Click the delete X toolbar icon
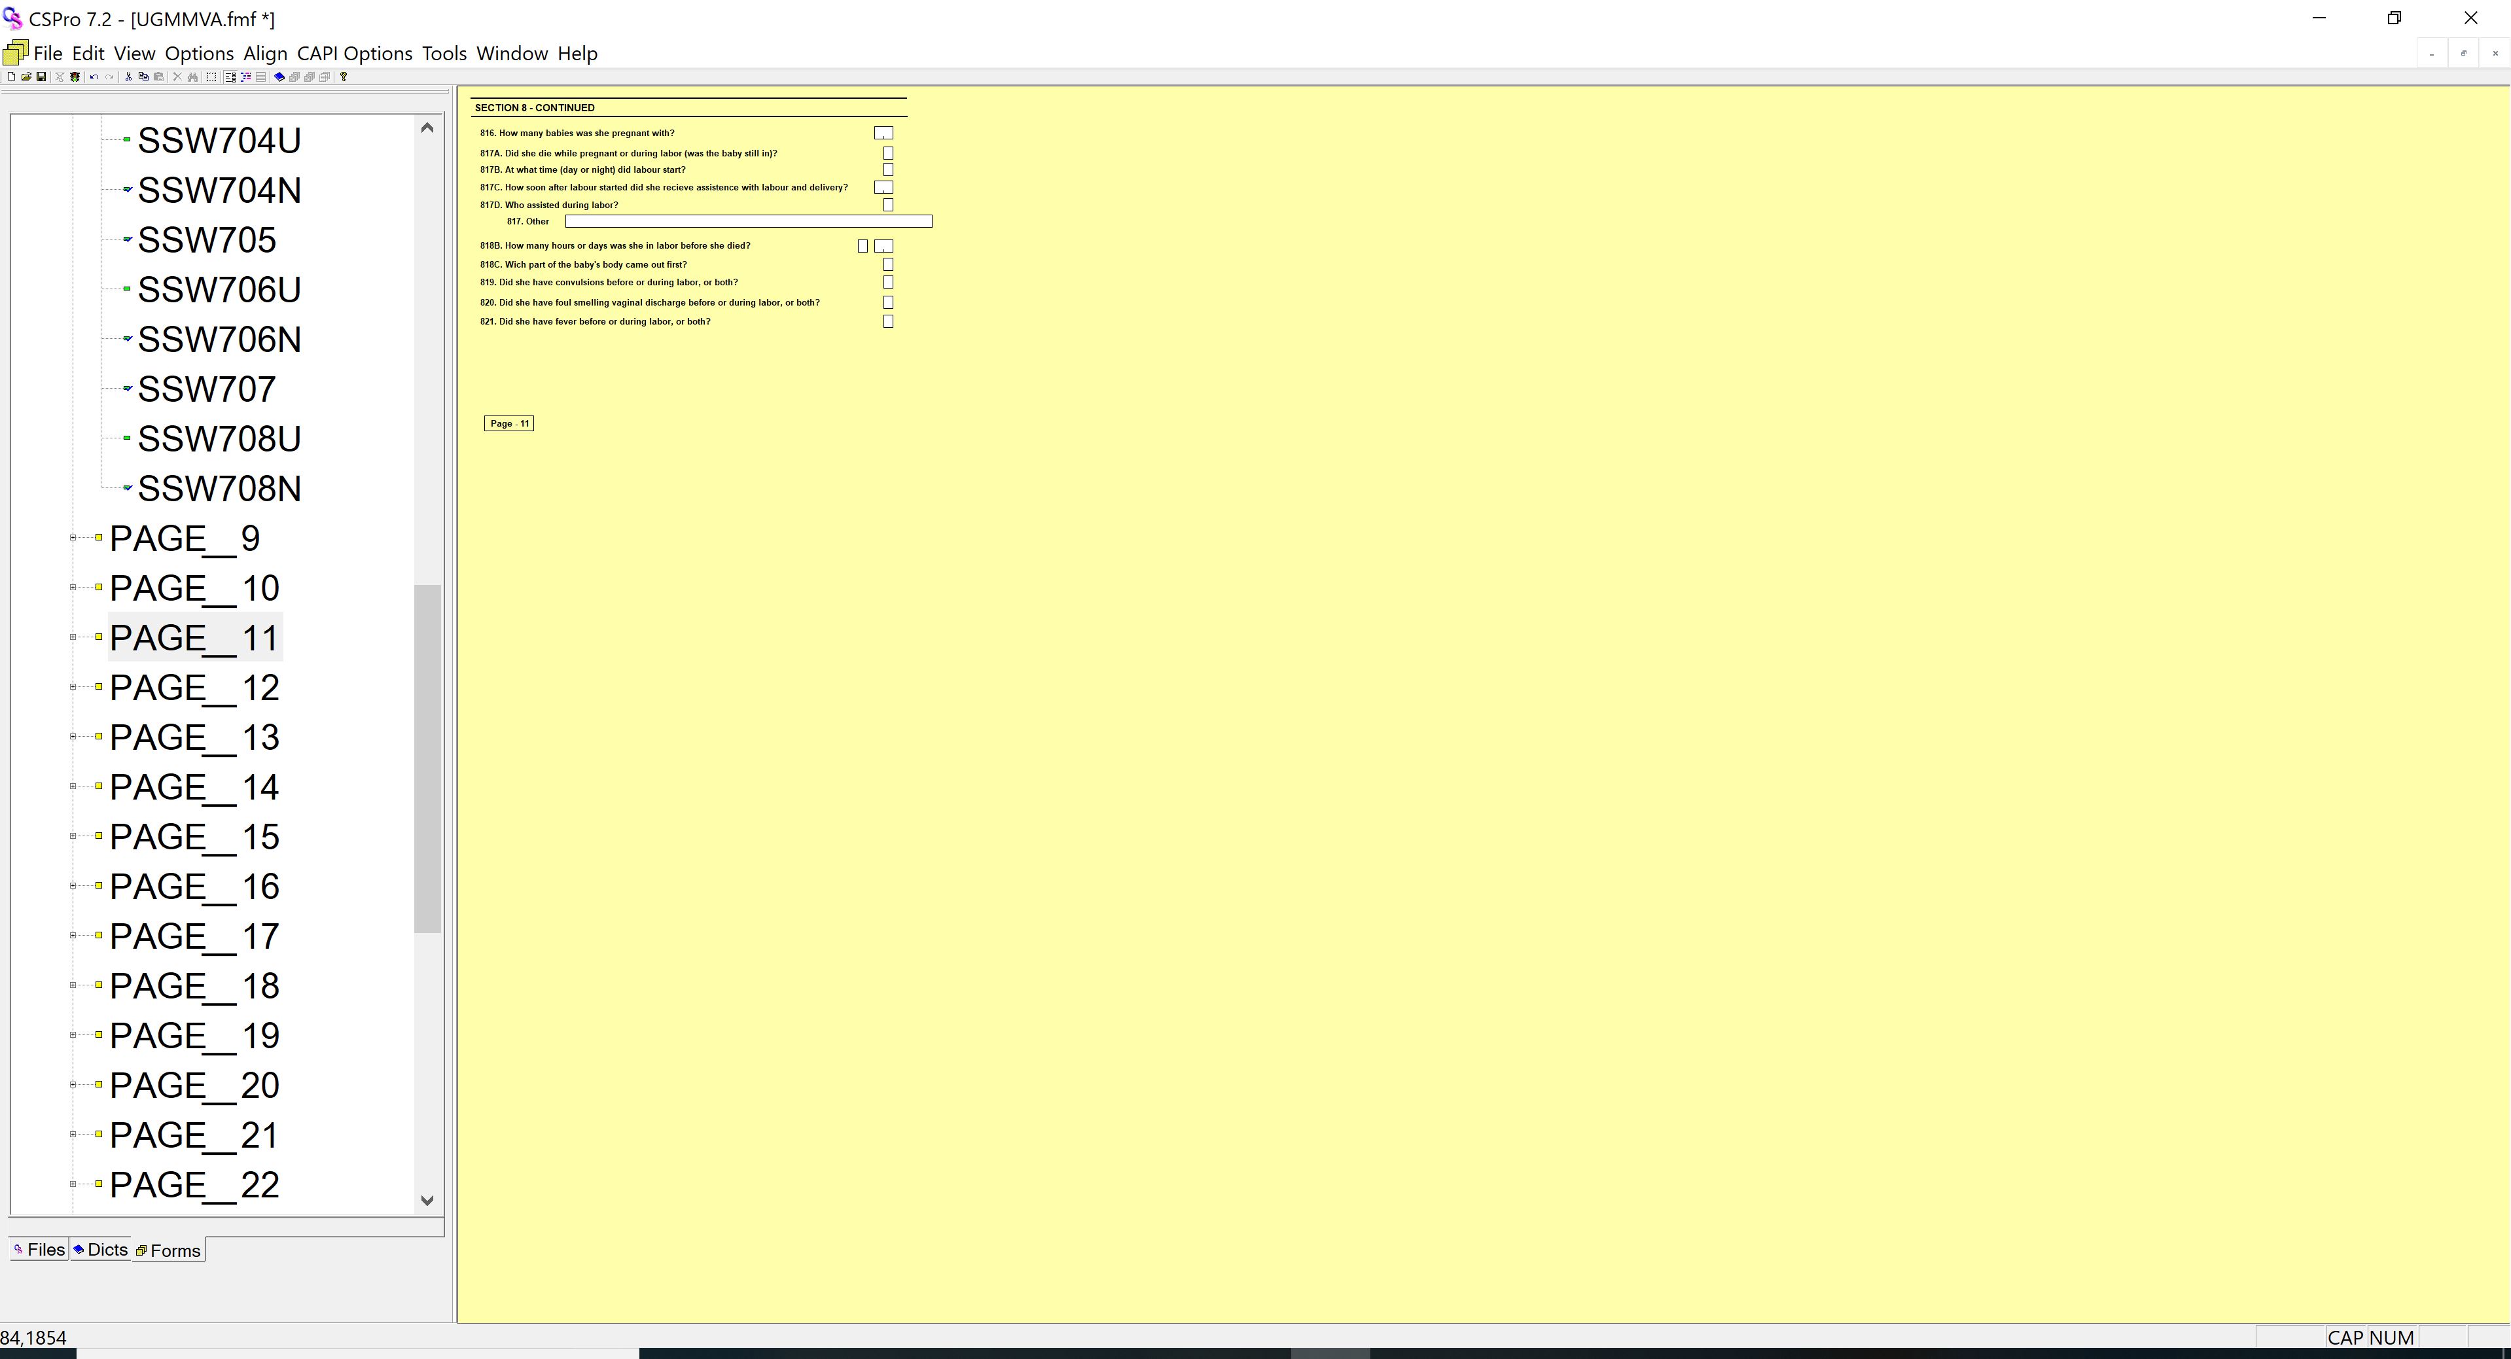Image resolution: width=2511 pixels, height=1359 pixels. coord(177,77)
